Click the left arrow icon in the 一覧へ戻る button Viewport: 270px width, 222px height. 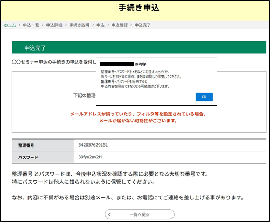click(109, 214)
